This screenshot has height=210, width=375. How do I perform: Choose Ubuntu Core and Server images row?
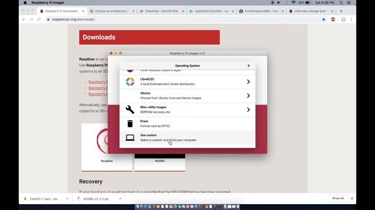click(x=187, y=96)
